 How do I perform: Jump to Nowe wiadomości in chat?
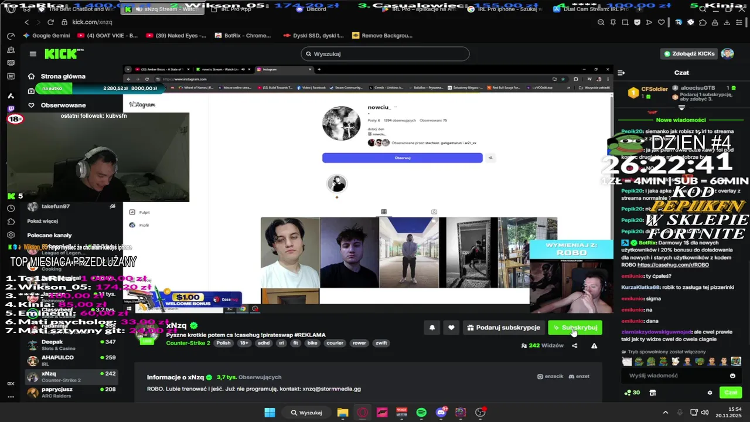point(681,120)
